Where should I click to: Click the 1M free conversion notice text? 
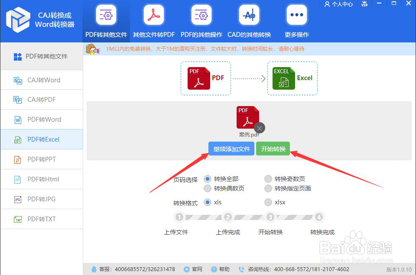[205, 49]
